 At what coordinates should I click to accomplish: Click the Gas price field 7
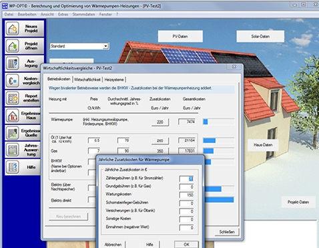pyautogui.click(x=94, y=151)
